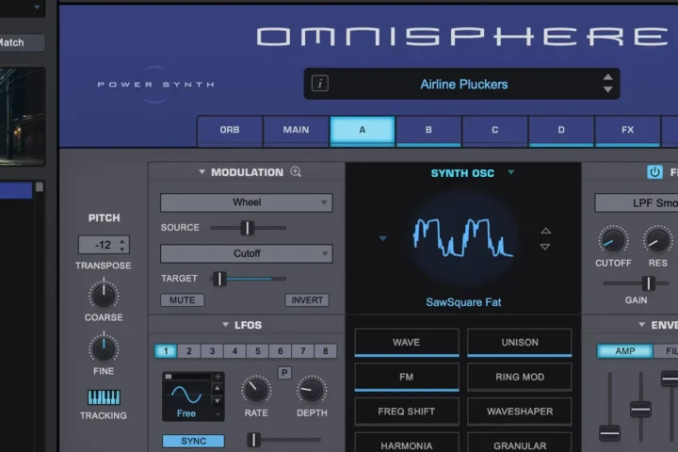678x452 pixels.
Task: Collapse the LFOs section triangle
Action: point(225,324)
